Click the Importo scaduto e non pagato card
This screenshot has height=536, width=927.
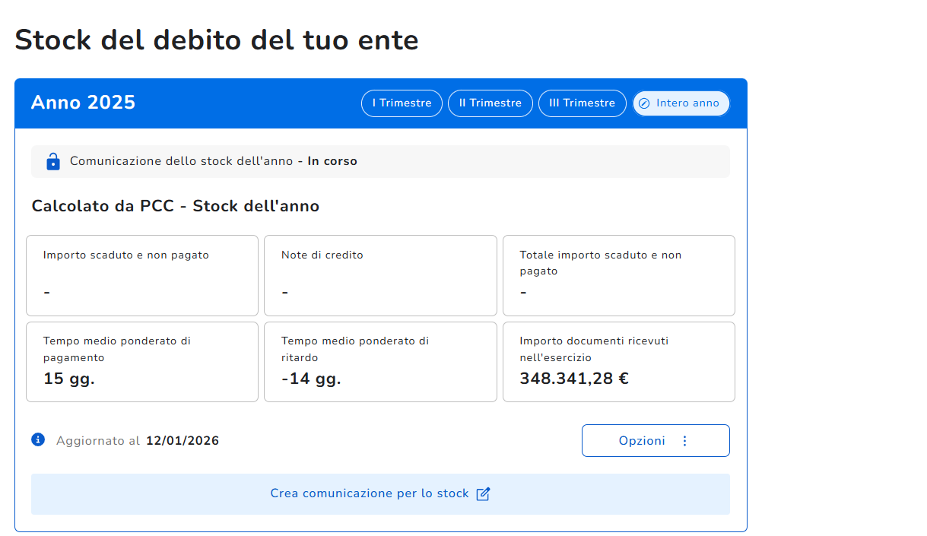[x=142, y=275]
